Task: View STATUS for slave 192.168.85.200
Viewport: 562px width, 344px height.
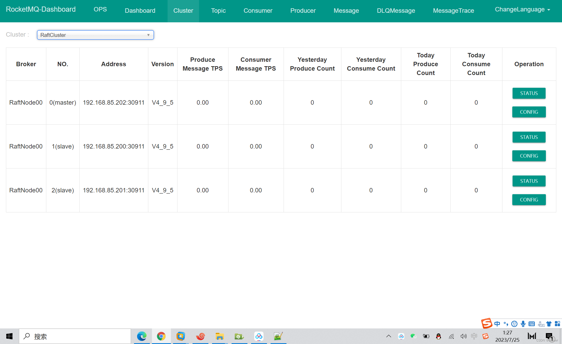Action: 529,137
